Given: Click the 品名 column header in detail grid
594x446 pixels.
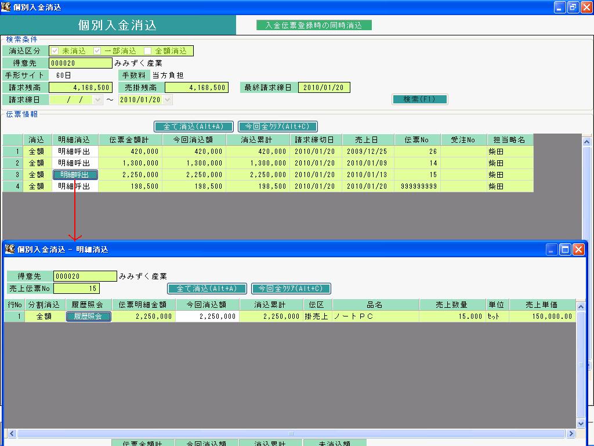Looking at the screenshot, I should (376, 304).
